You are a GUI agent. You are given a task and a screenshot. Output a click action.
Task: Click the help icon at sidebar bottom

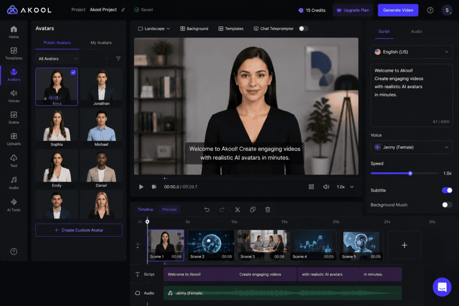click(x=14, y=252)
